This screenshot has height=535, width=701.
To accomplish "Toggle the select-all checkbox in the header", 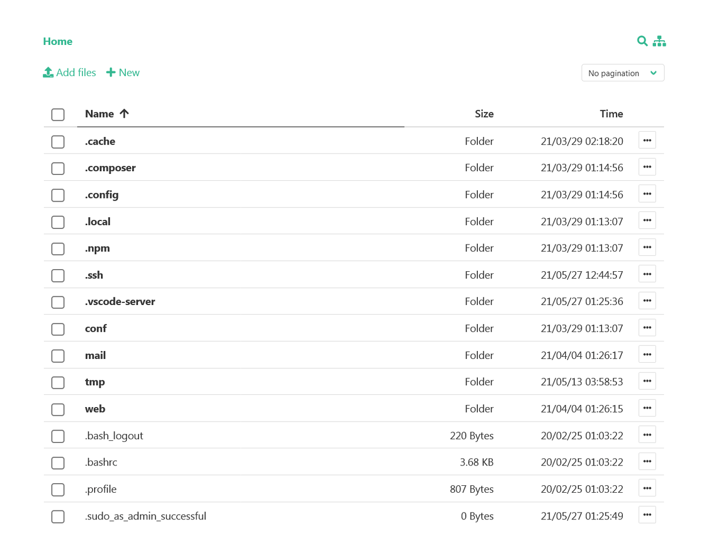I will [x=57, y=114].
